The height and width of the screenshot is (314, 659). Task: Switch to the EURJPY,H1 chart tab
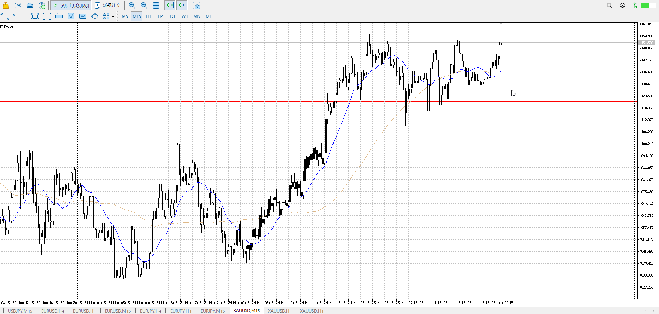(x=180, y=311)
